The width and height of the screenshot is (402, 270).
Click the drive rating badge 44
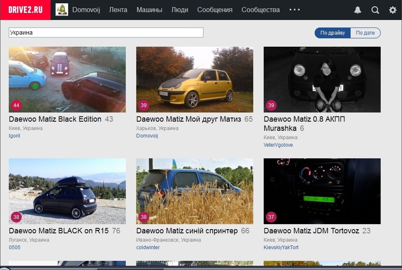16,105
